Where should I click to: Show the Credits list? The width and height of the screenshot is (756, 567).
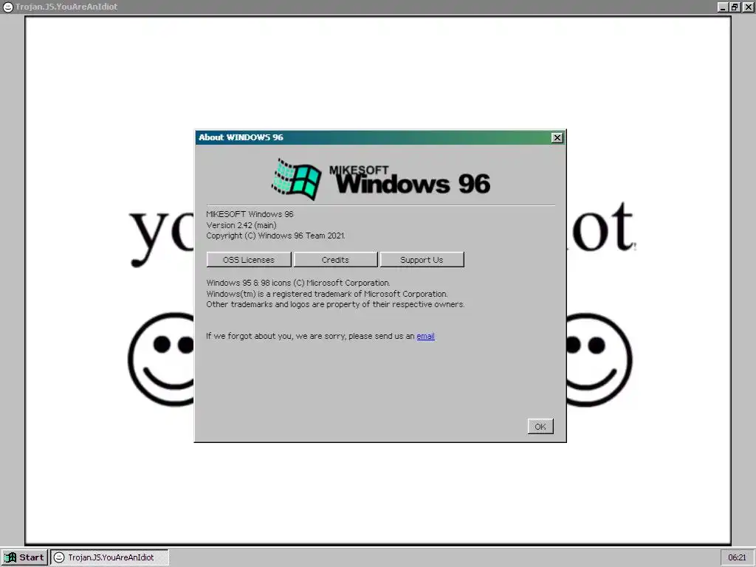coord(335,259)
